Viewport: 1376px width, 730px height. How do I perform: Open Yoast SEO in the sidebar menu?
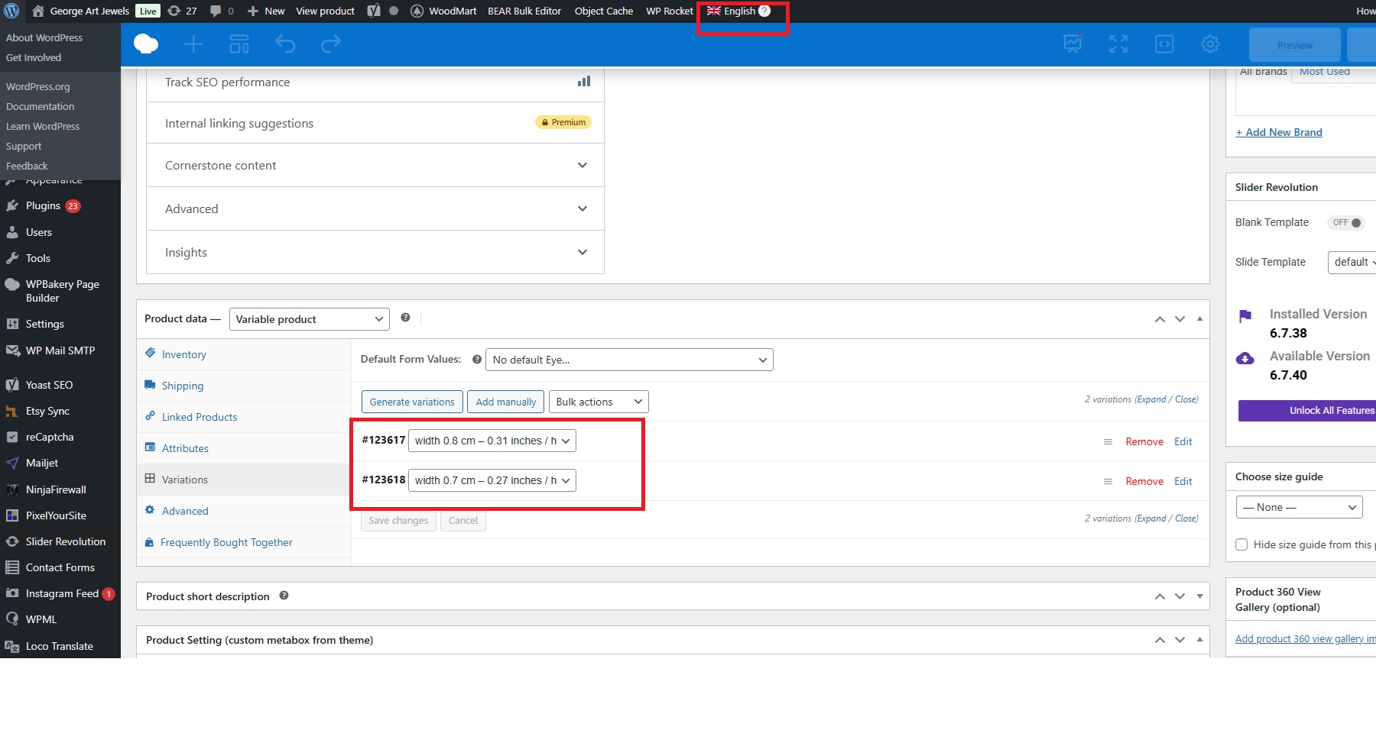(x=49, y=385)
